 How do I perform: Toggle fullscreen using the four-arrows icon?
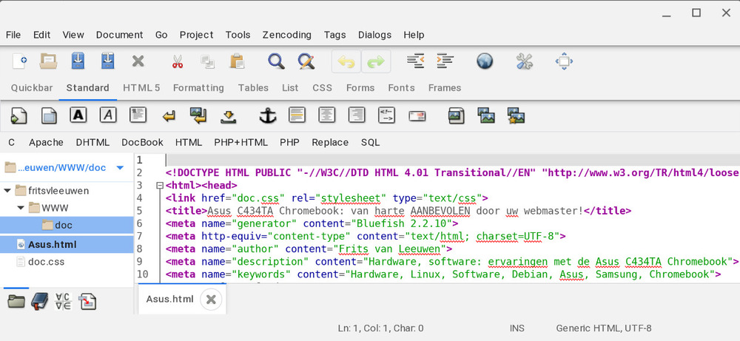[564, 61]
